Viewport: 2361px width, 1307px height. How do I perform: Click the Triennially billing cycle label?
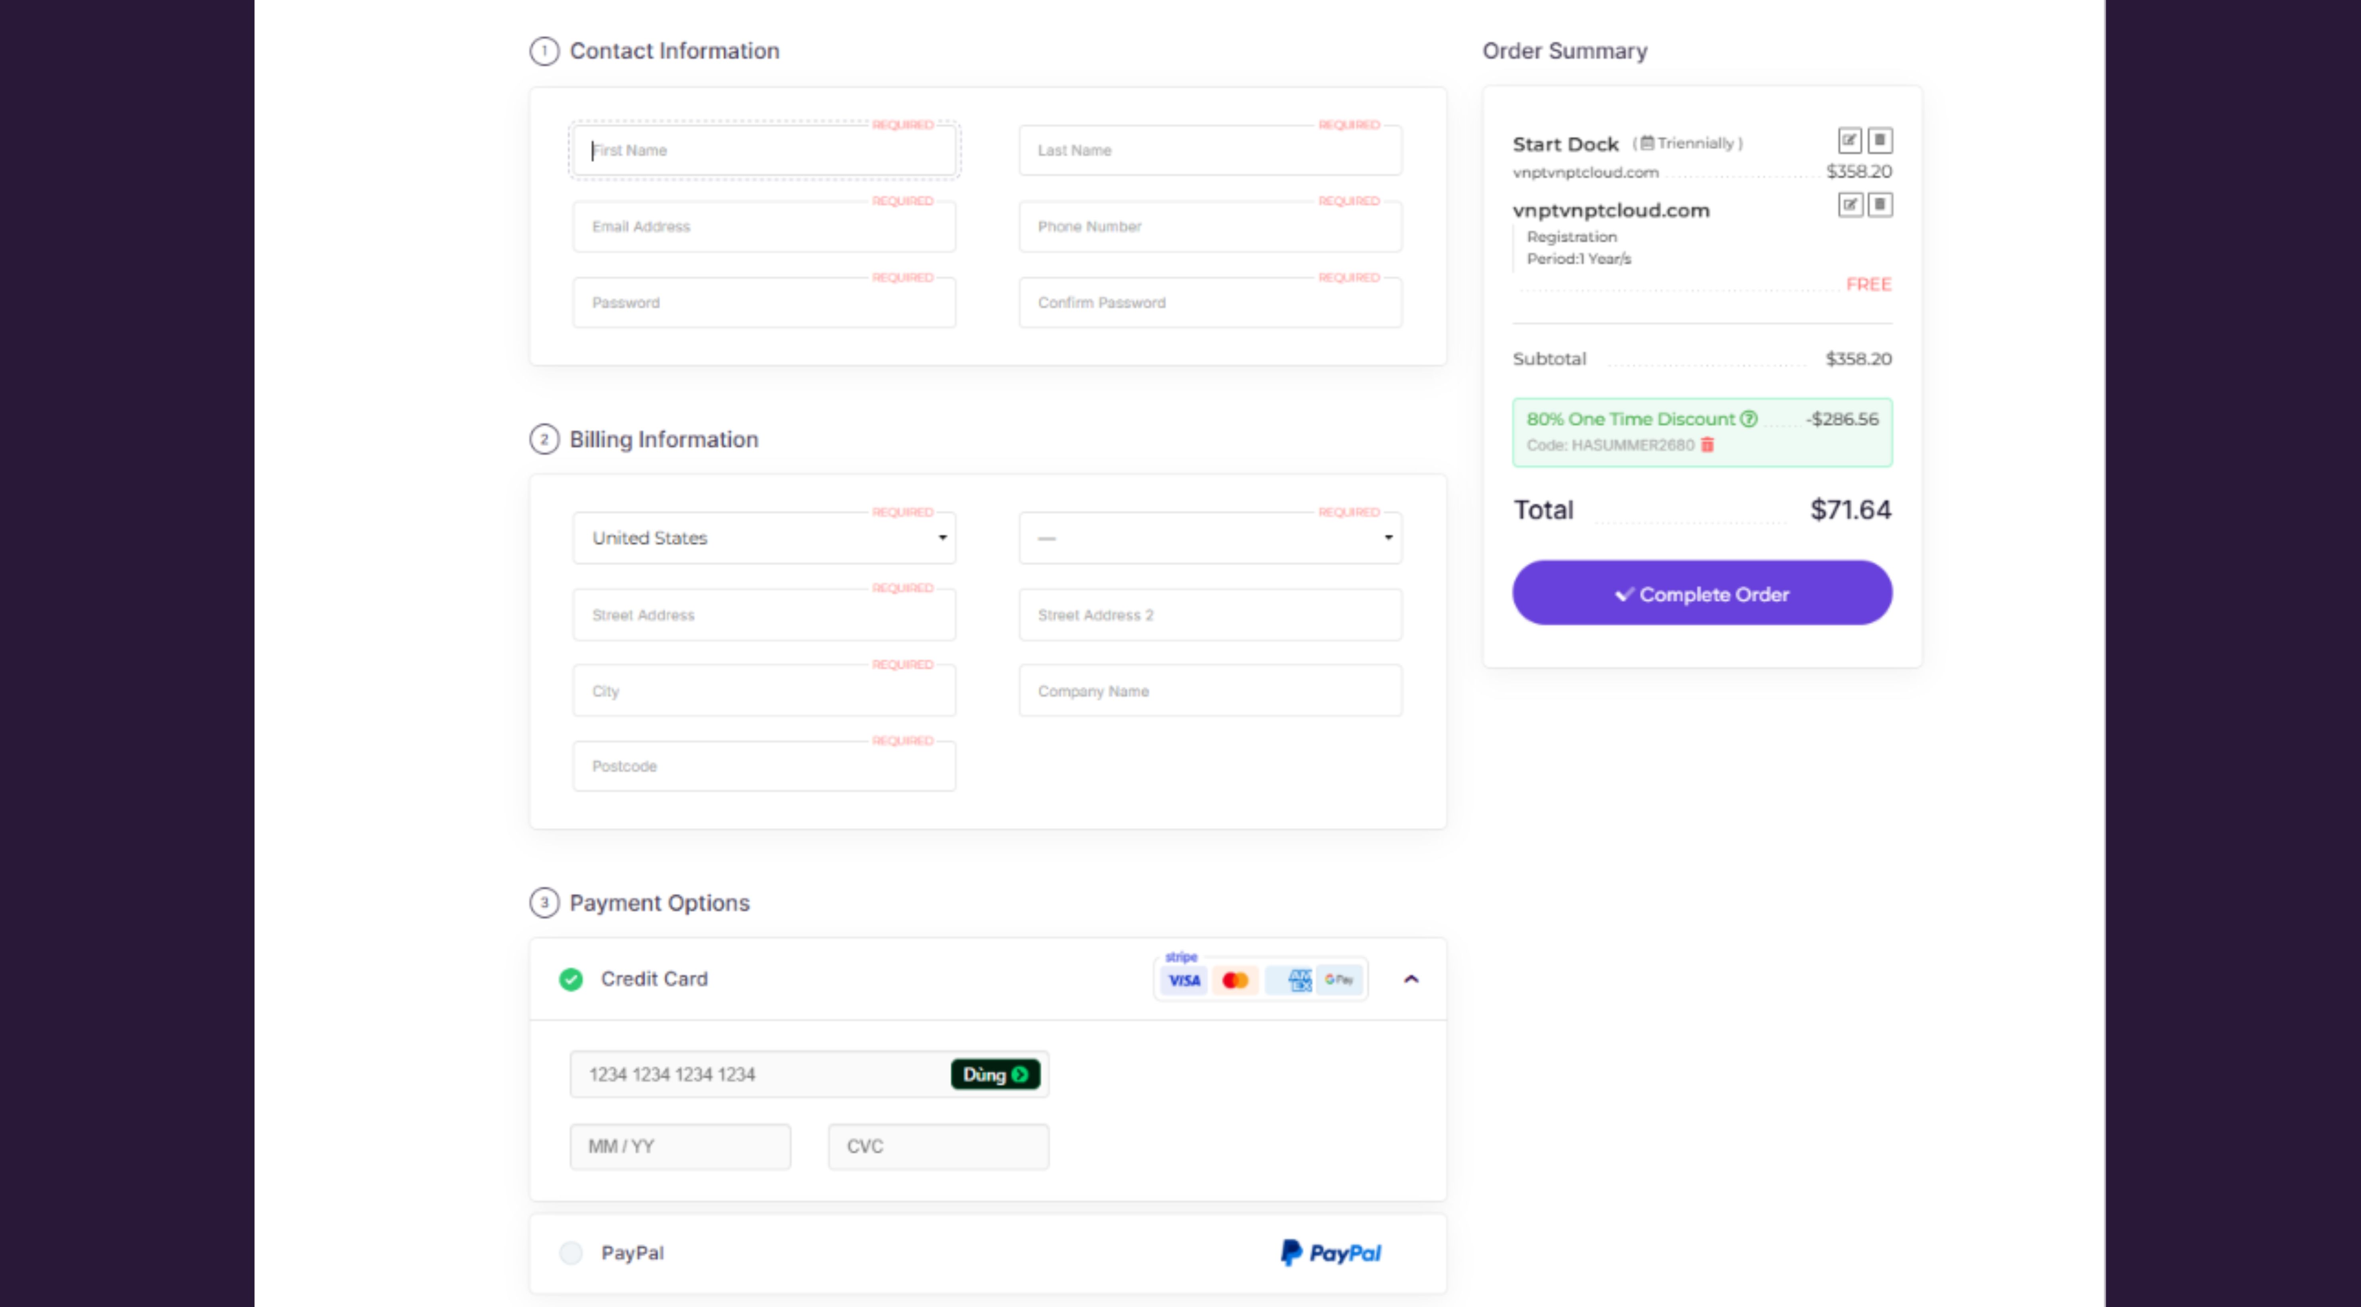pos(1688,143)
